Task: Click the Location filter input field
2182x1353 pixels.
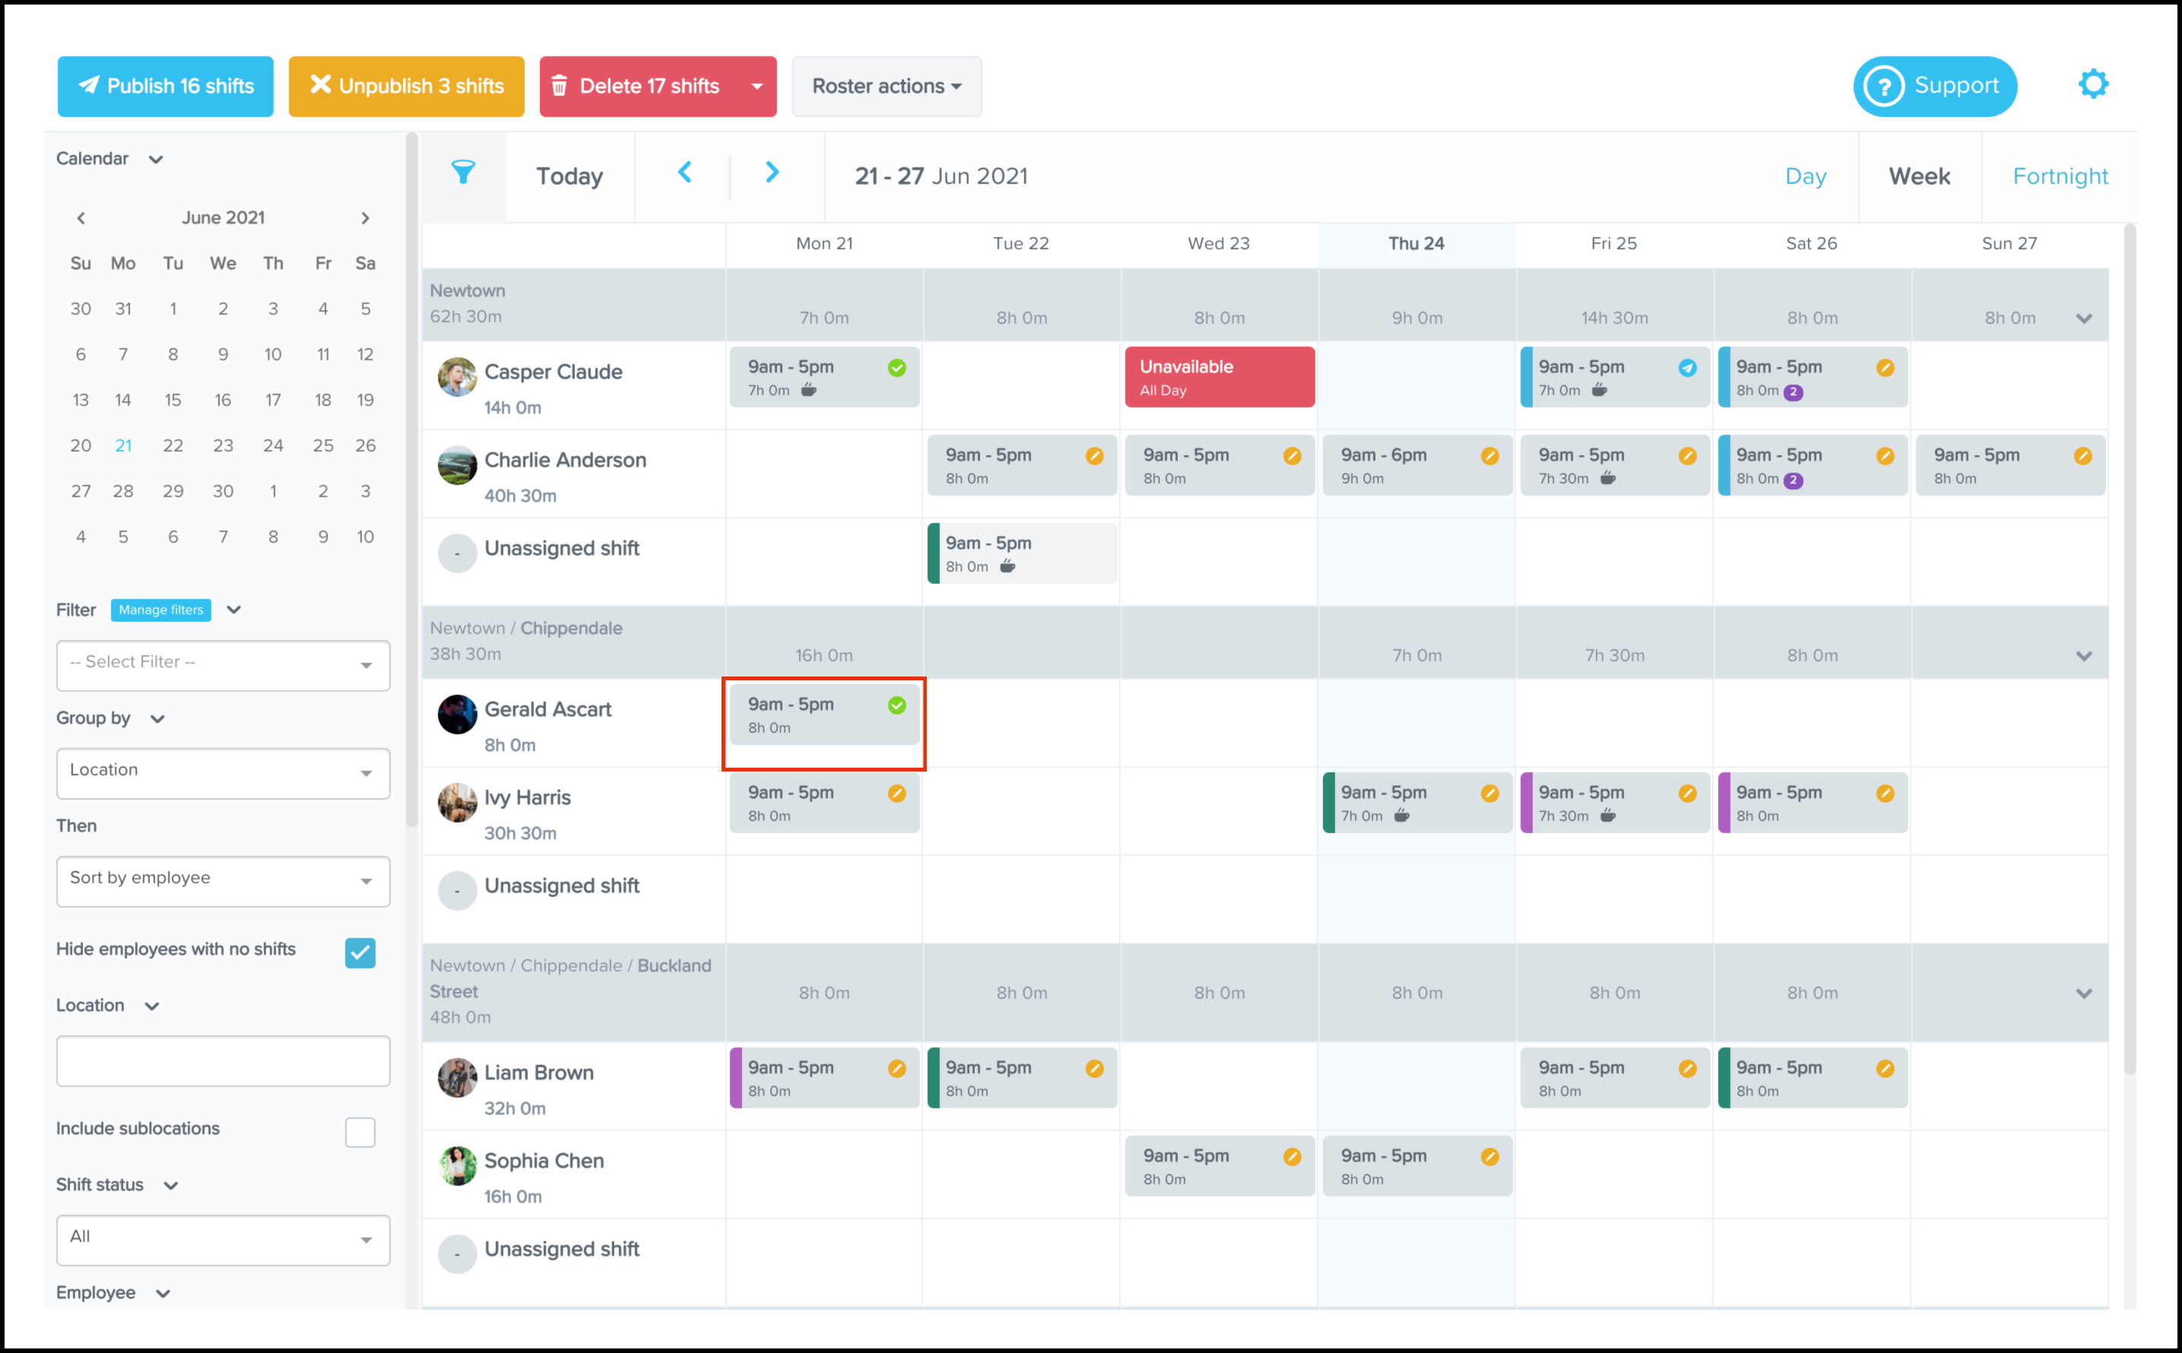Action: click(223, 1060)
